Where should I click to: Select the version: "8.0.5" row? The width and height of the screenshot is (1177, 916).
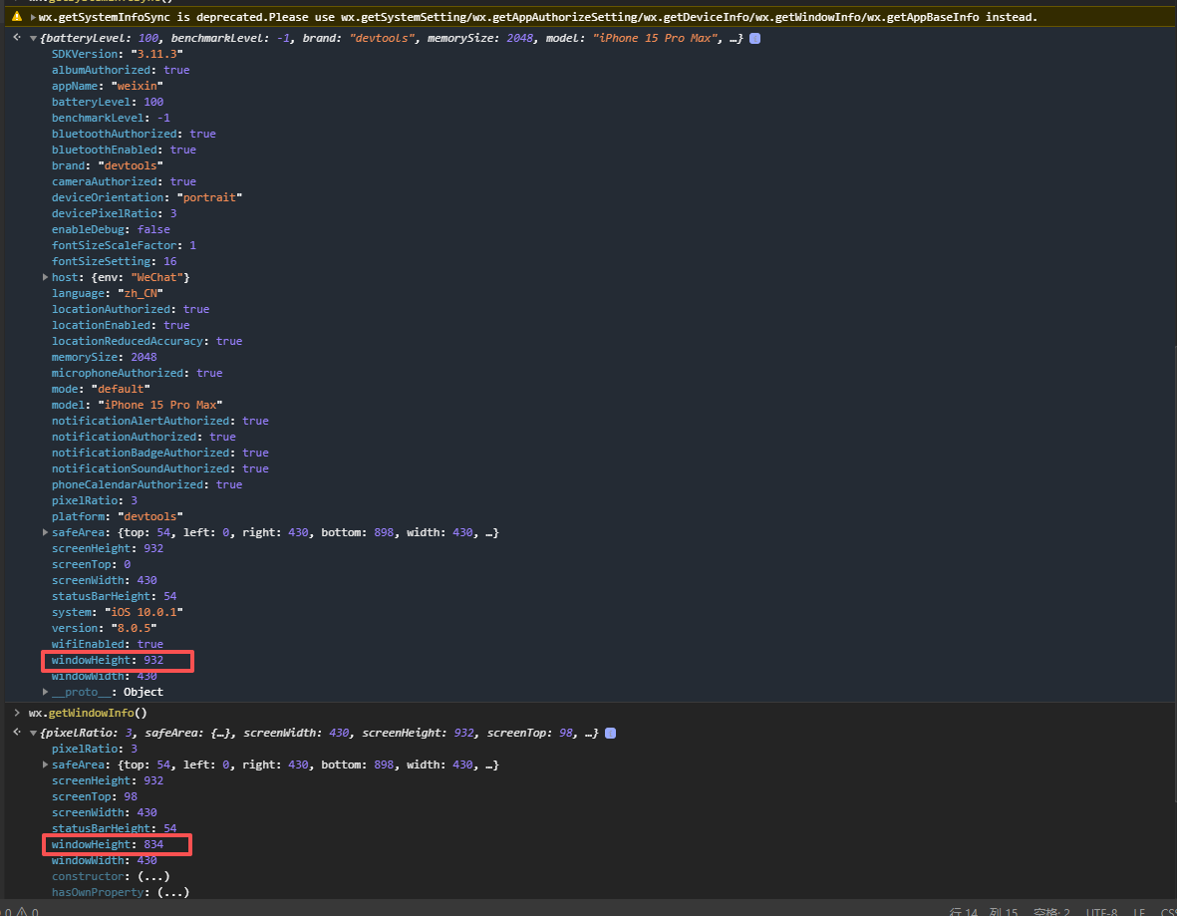pos(105,628)
